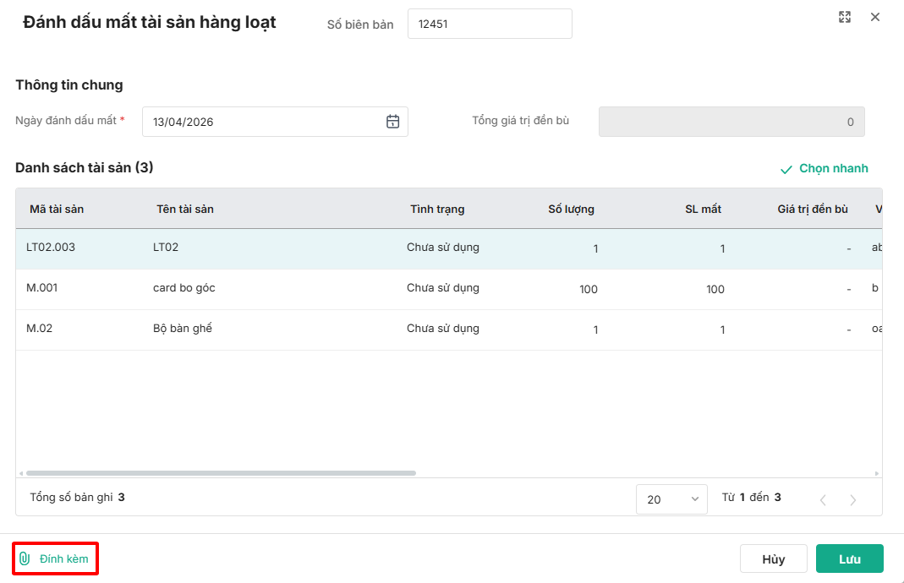
Task: Click the Tên tài sản column header
Action: pyautogui.click(x=185, y=209)
